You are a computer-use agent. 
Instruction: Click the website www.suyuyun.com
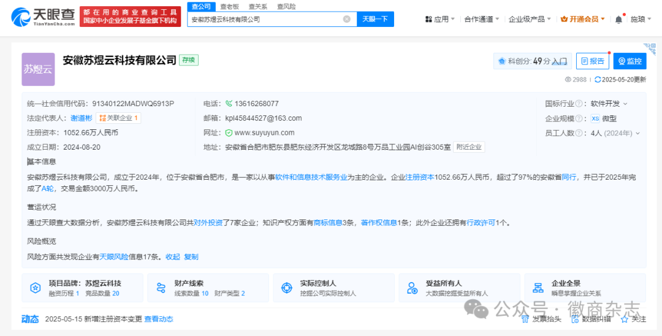(x=264, y=133)
